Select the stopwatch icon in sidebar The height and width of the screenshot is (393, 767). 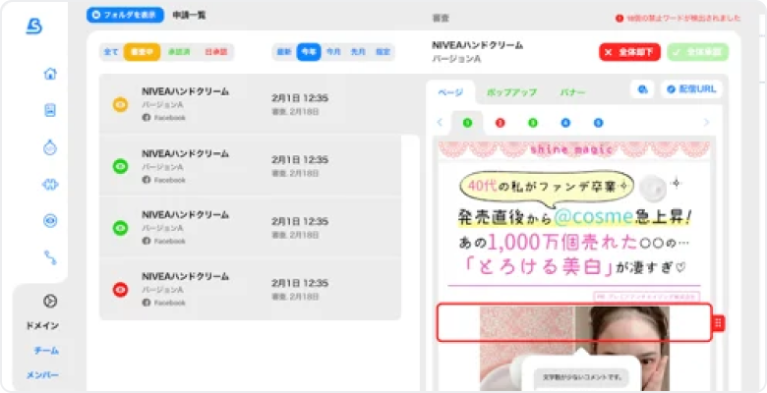(50, 147)
